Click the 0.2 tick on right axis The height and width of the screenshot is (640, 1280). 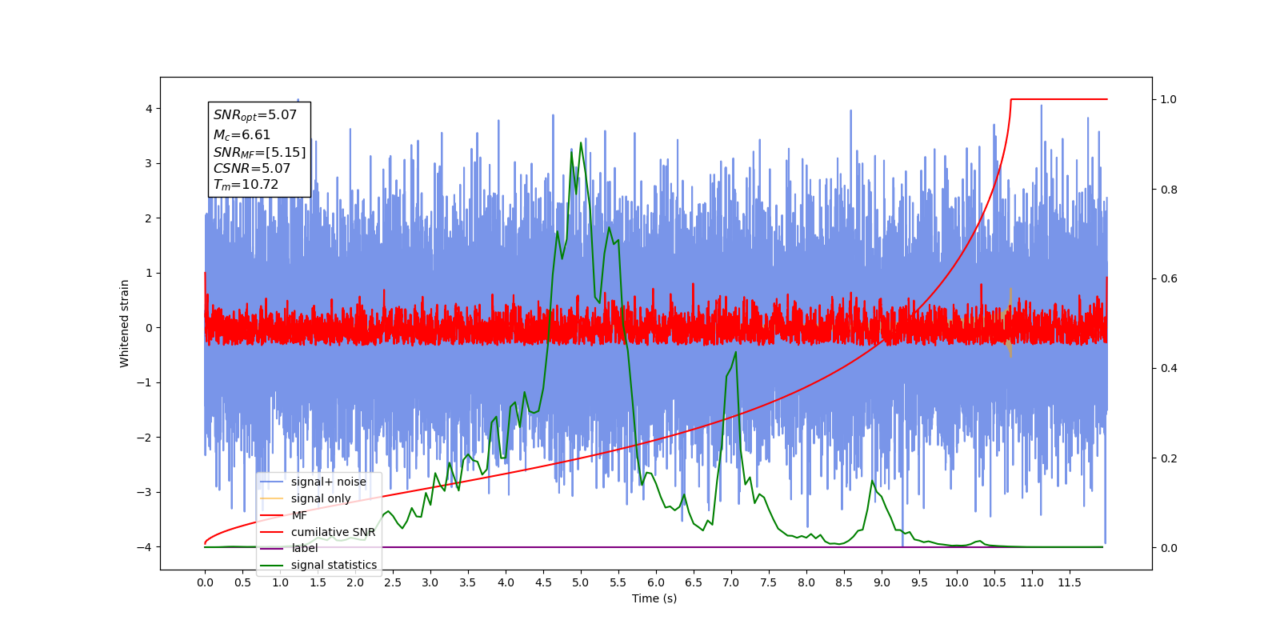click(x=1169, y=458)
